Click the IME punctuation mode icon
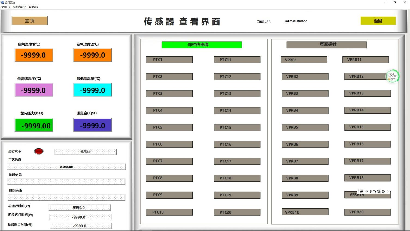 375,191
